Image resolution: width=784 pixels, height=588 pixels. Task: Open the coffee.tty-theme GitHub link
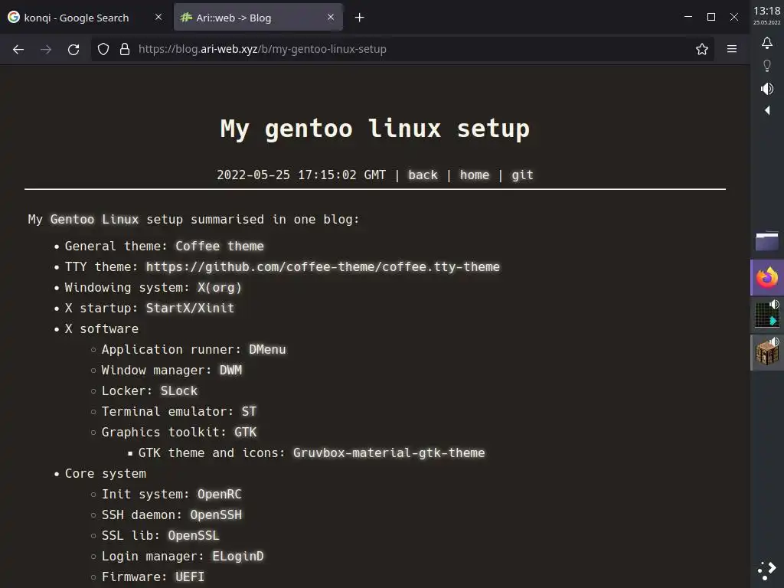pos(322,266)
